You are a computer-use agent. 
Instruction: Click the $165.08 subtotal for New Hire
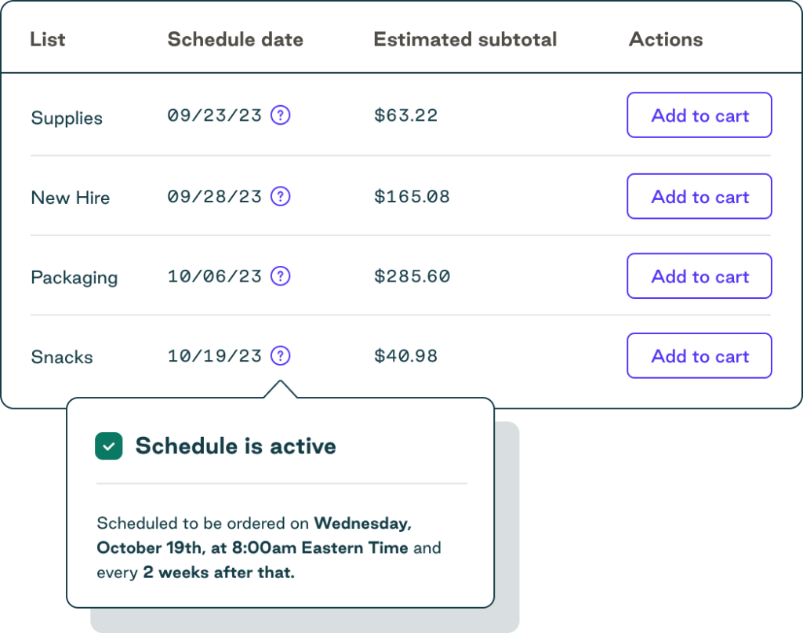[412, 196]
